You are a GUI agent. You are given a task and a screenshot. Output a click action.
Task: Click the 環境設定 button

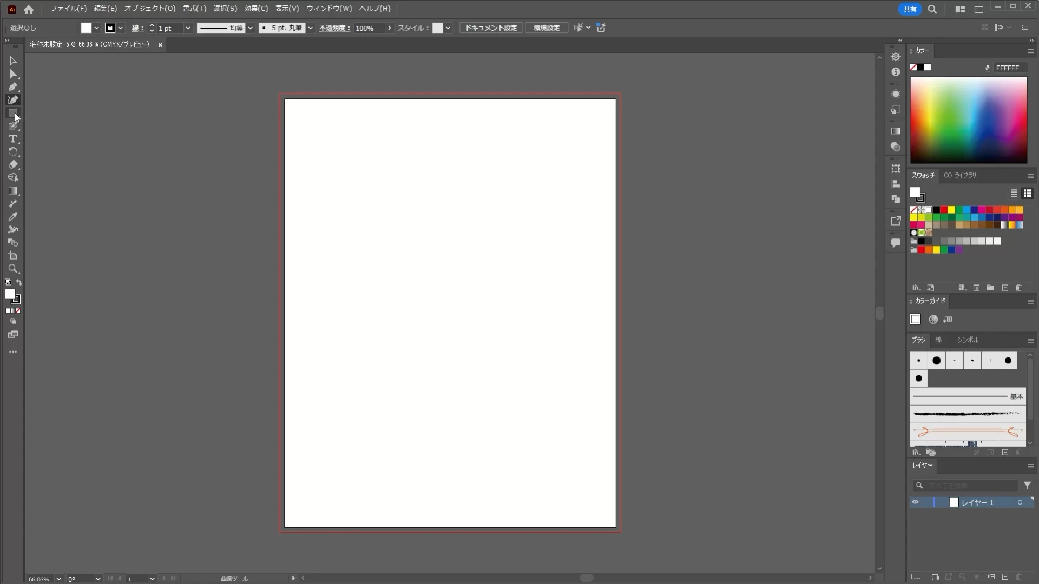click(x=547, y=28)
